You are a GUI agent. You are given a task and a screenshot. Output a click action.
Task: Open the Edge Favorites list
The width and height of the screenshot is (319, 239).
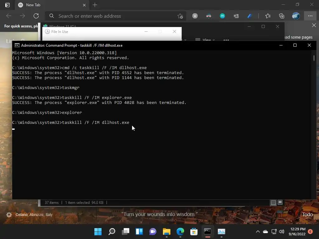[x=268, y=16]
